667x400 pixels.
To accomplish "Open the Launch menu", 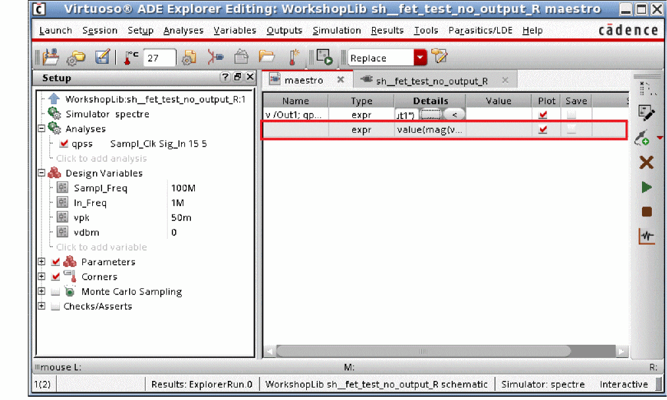I will [55, 30].
